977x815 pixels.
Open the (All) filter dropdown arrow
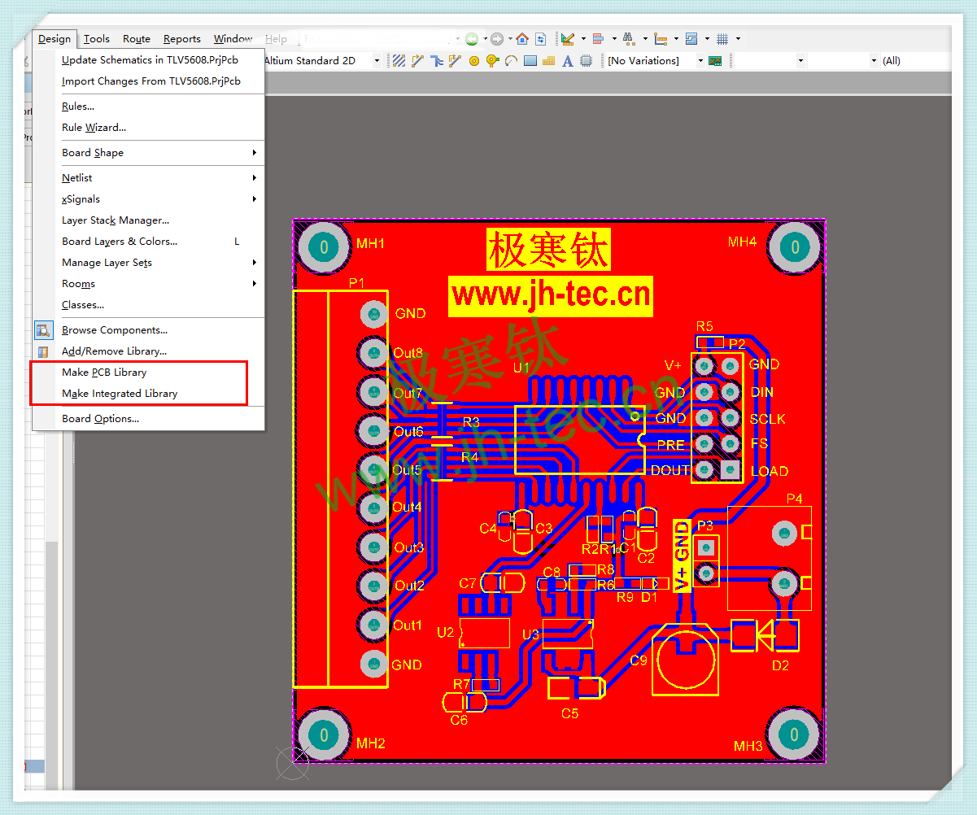pos(875,61)
